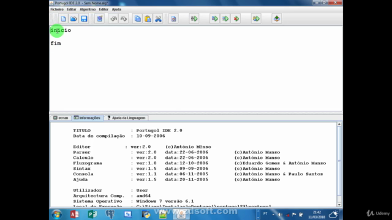Open the Editar menu
The height and width of the screenshot is (220, 392).
(71, 10)
